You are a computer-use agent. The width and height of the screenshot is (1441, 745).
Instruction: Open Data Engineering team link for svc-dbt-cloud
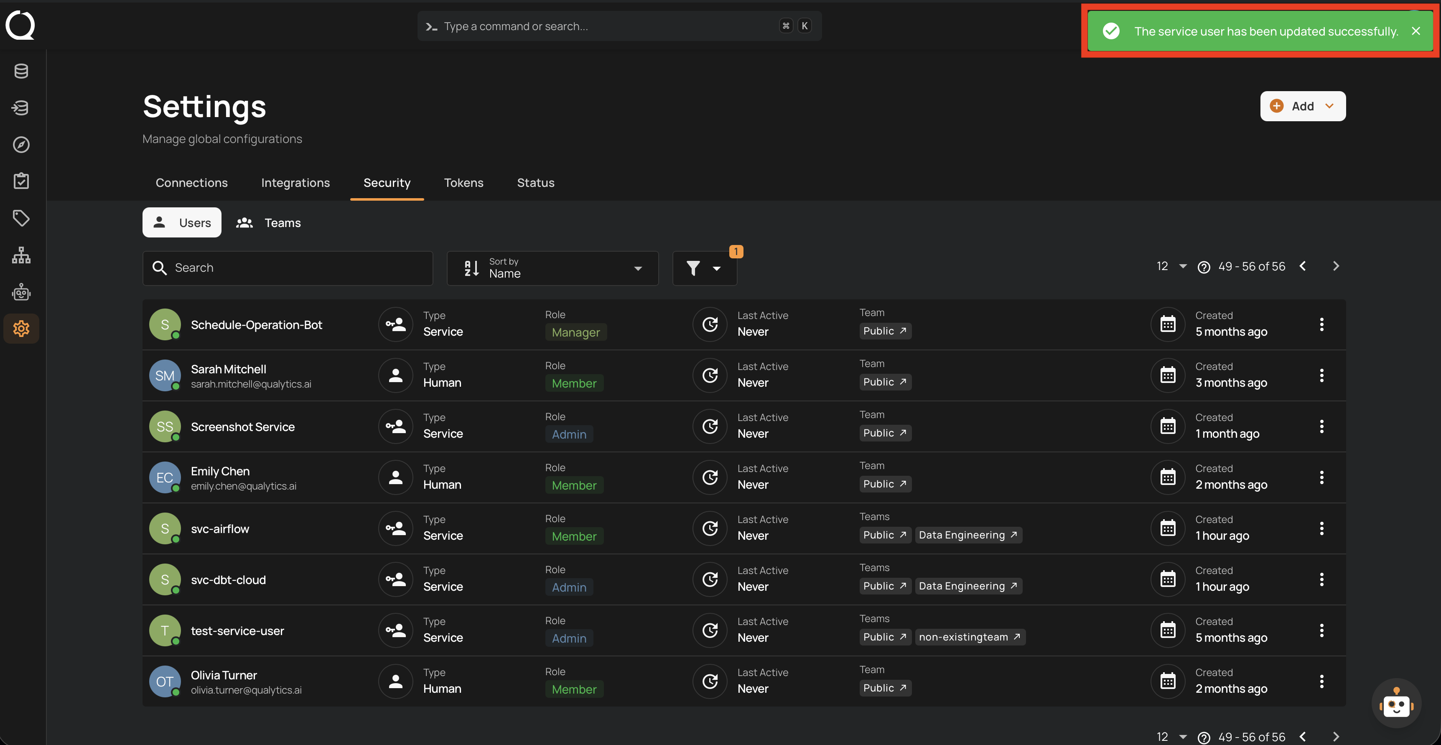point(968,586)
